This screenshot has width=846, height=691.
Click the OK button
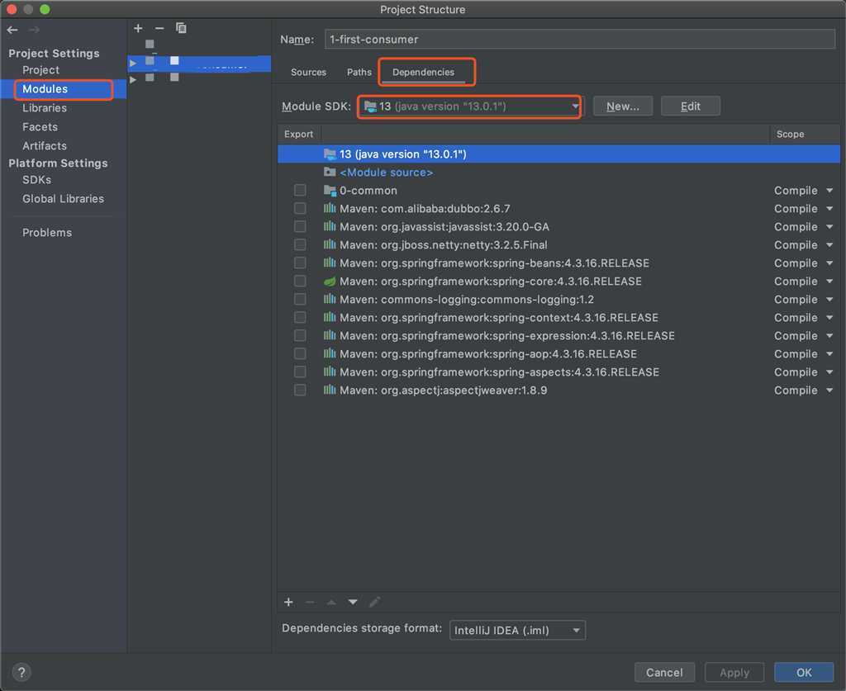[x=804, y=672]
